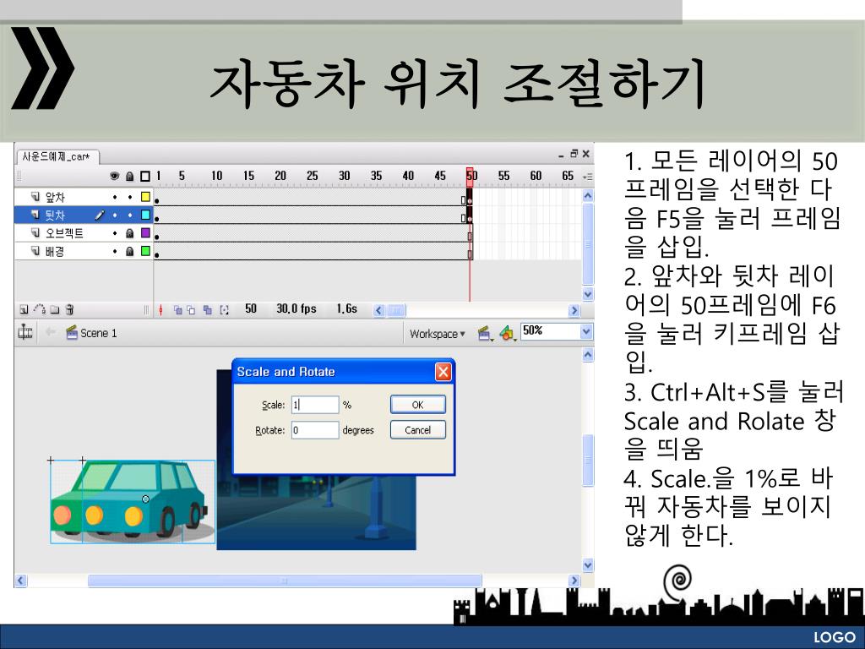Select the 사운드예제_car document tab
This screenshot has width=865, height=649.
tap(57, 156)
